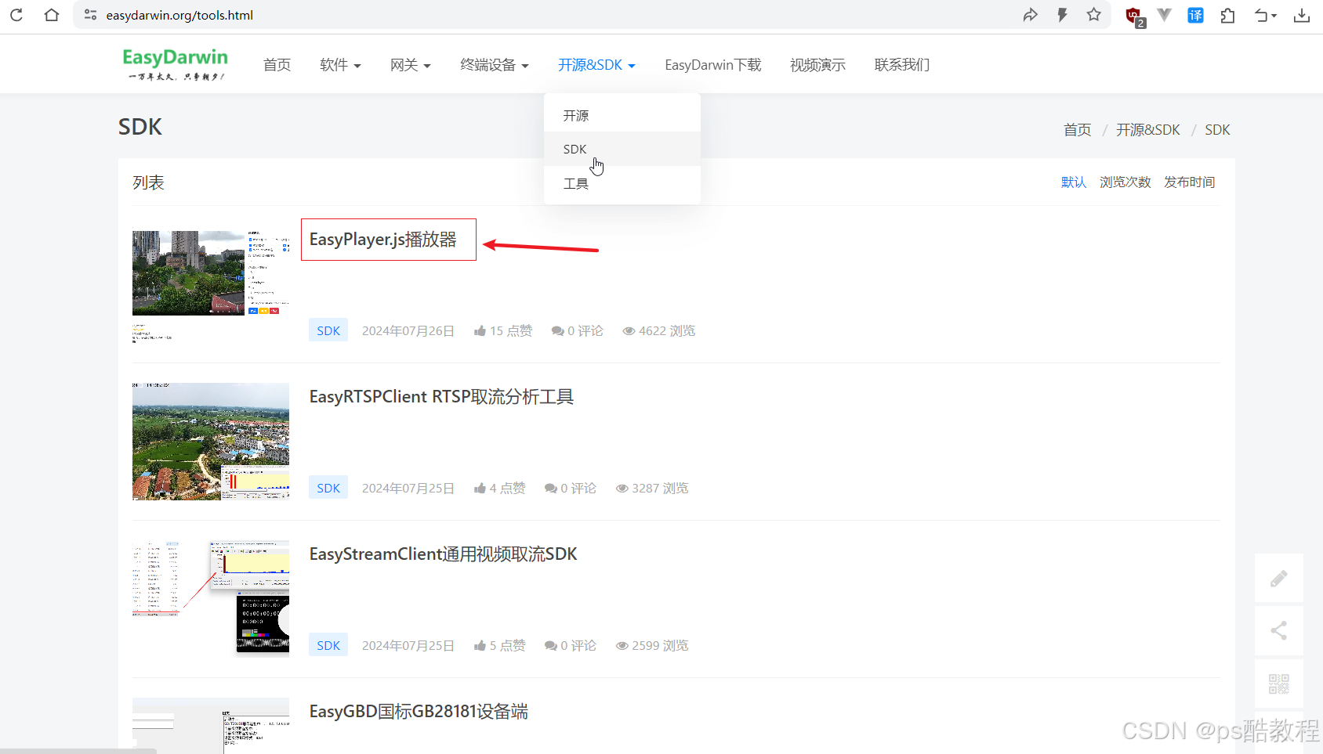Viewport: 1323px width, 754px height.
Task: Like EasyStreamClient post, the 5 点赞 thumbs-up
Action: tap(480, 646)
